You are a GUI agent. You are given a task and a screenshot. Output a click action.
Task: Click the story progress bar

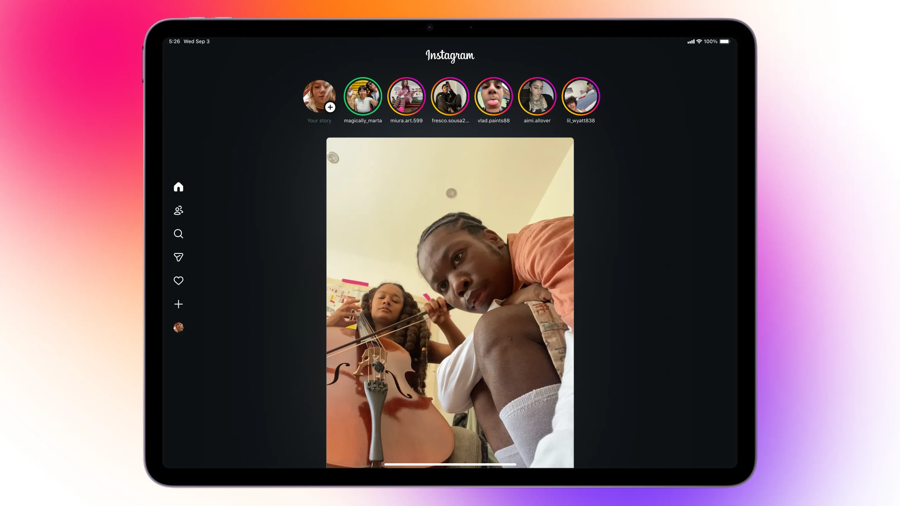(x=450, y=464)
